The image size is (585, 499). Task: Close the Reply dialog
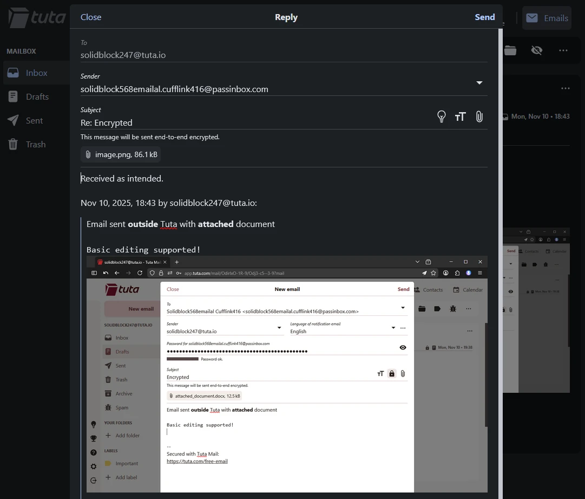pos(91,17)
